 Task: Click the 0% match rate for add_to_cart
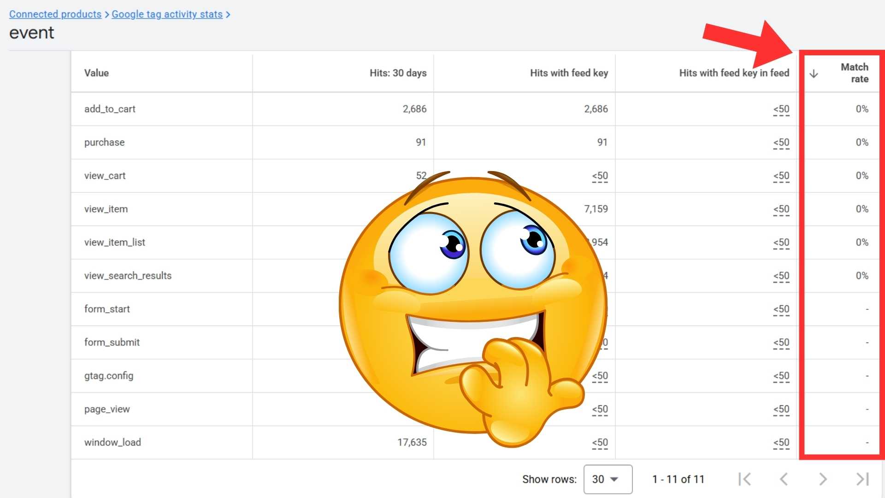862,109
